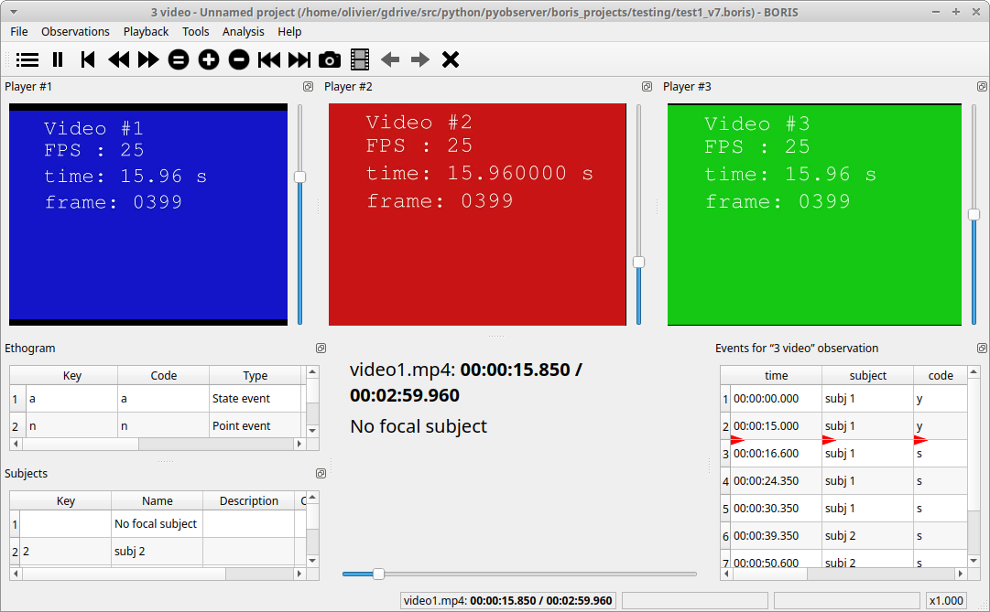This screenshot has width=990, height=612.
Task: Go to the next media file
Action: click(x=299, y=60)
